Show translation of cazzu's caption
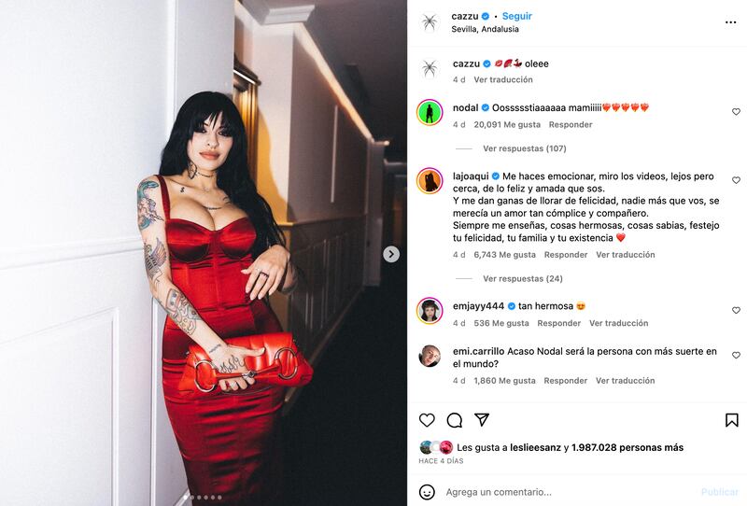 click(503, 79)
